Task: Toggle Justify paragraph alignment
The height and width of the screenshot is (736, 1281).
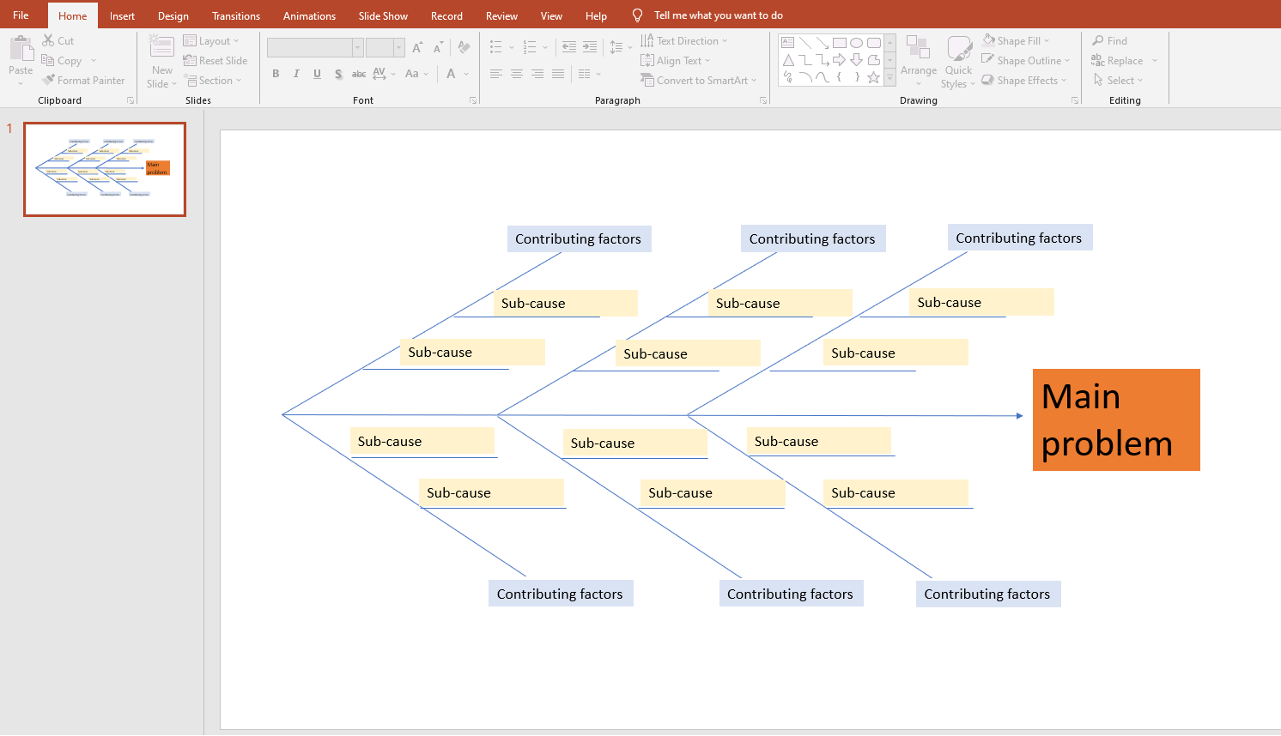Action: click(x=558, y=74)
